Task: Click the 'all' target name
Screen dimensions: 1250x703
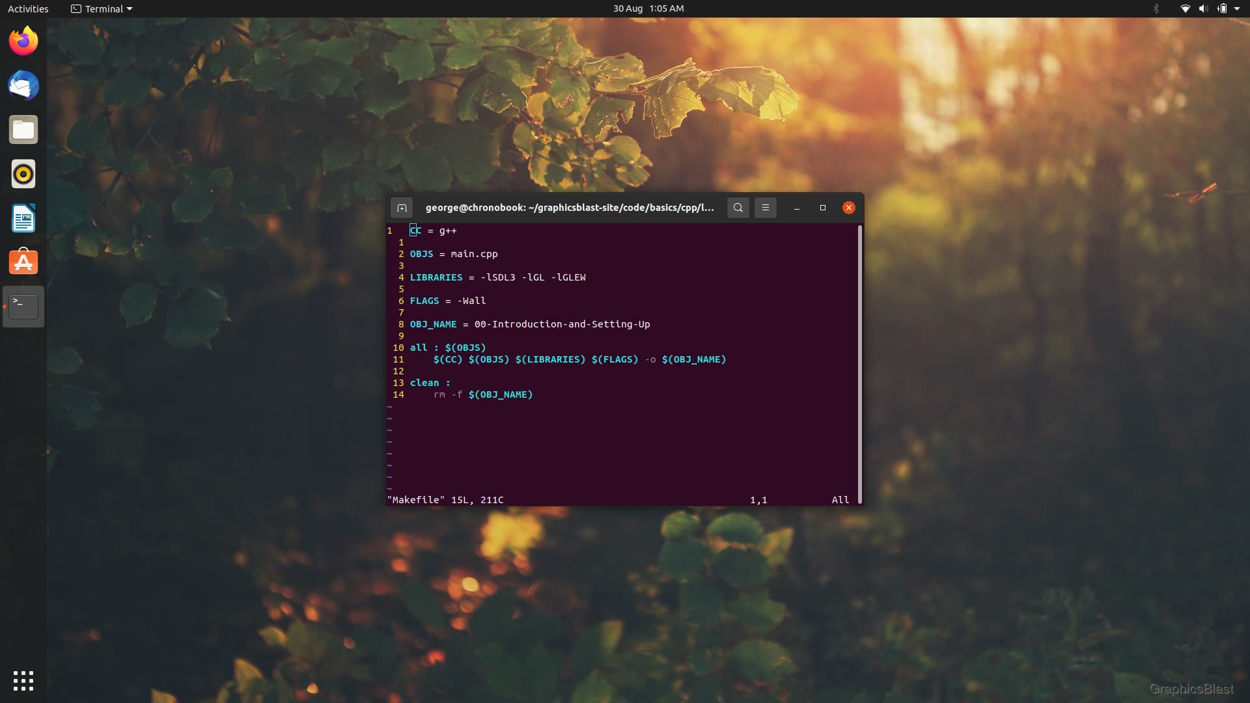Action: pos(419,348)
